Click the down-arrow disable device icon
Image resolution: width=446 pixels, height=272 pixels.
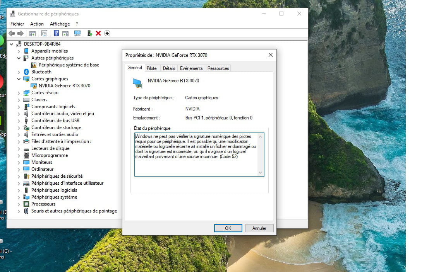[107, 34]
